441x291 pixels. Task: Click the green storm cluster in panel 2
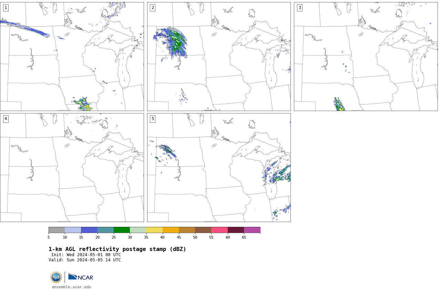177,42
